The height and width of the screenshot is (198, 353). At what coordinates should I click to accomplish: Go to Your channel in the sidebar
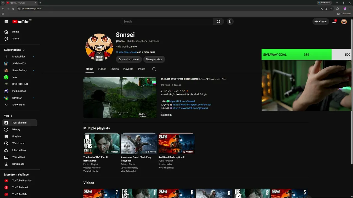point(19,123)
